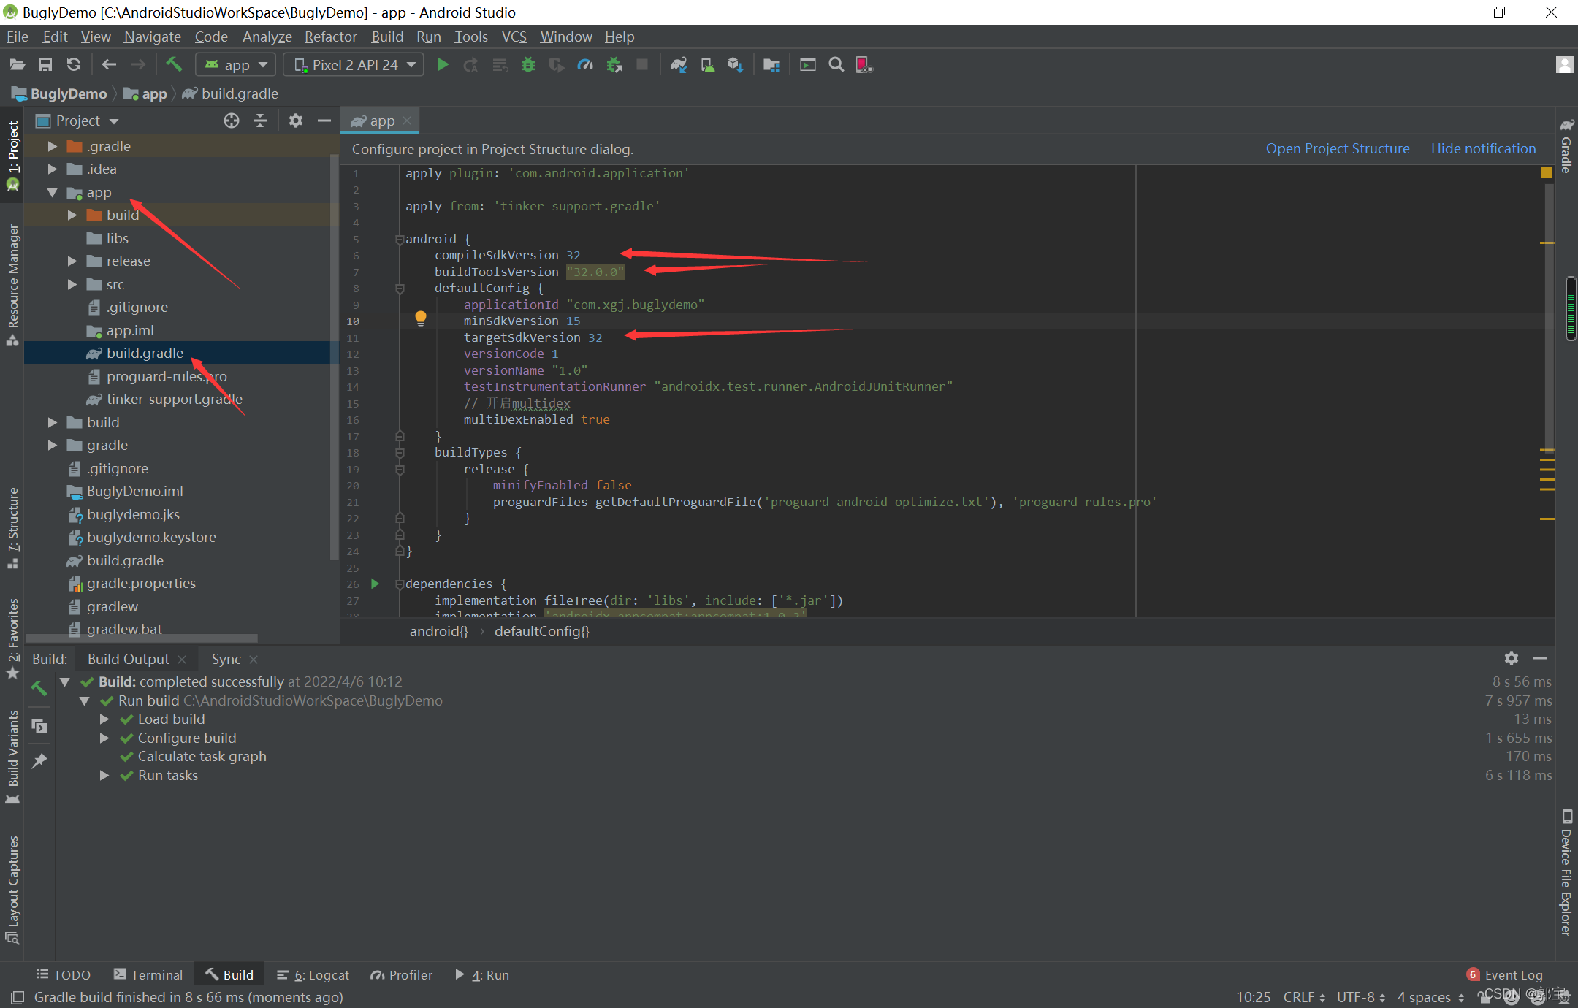This screenshot has width=1578, height=1008.
Task: Open the SDK Manager icon
Action: [x=736, y=65]
